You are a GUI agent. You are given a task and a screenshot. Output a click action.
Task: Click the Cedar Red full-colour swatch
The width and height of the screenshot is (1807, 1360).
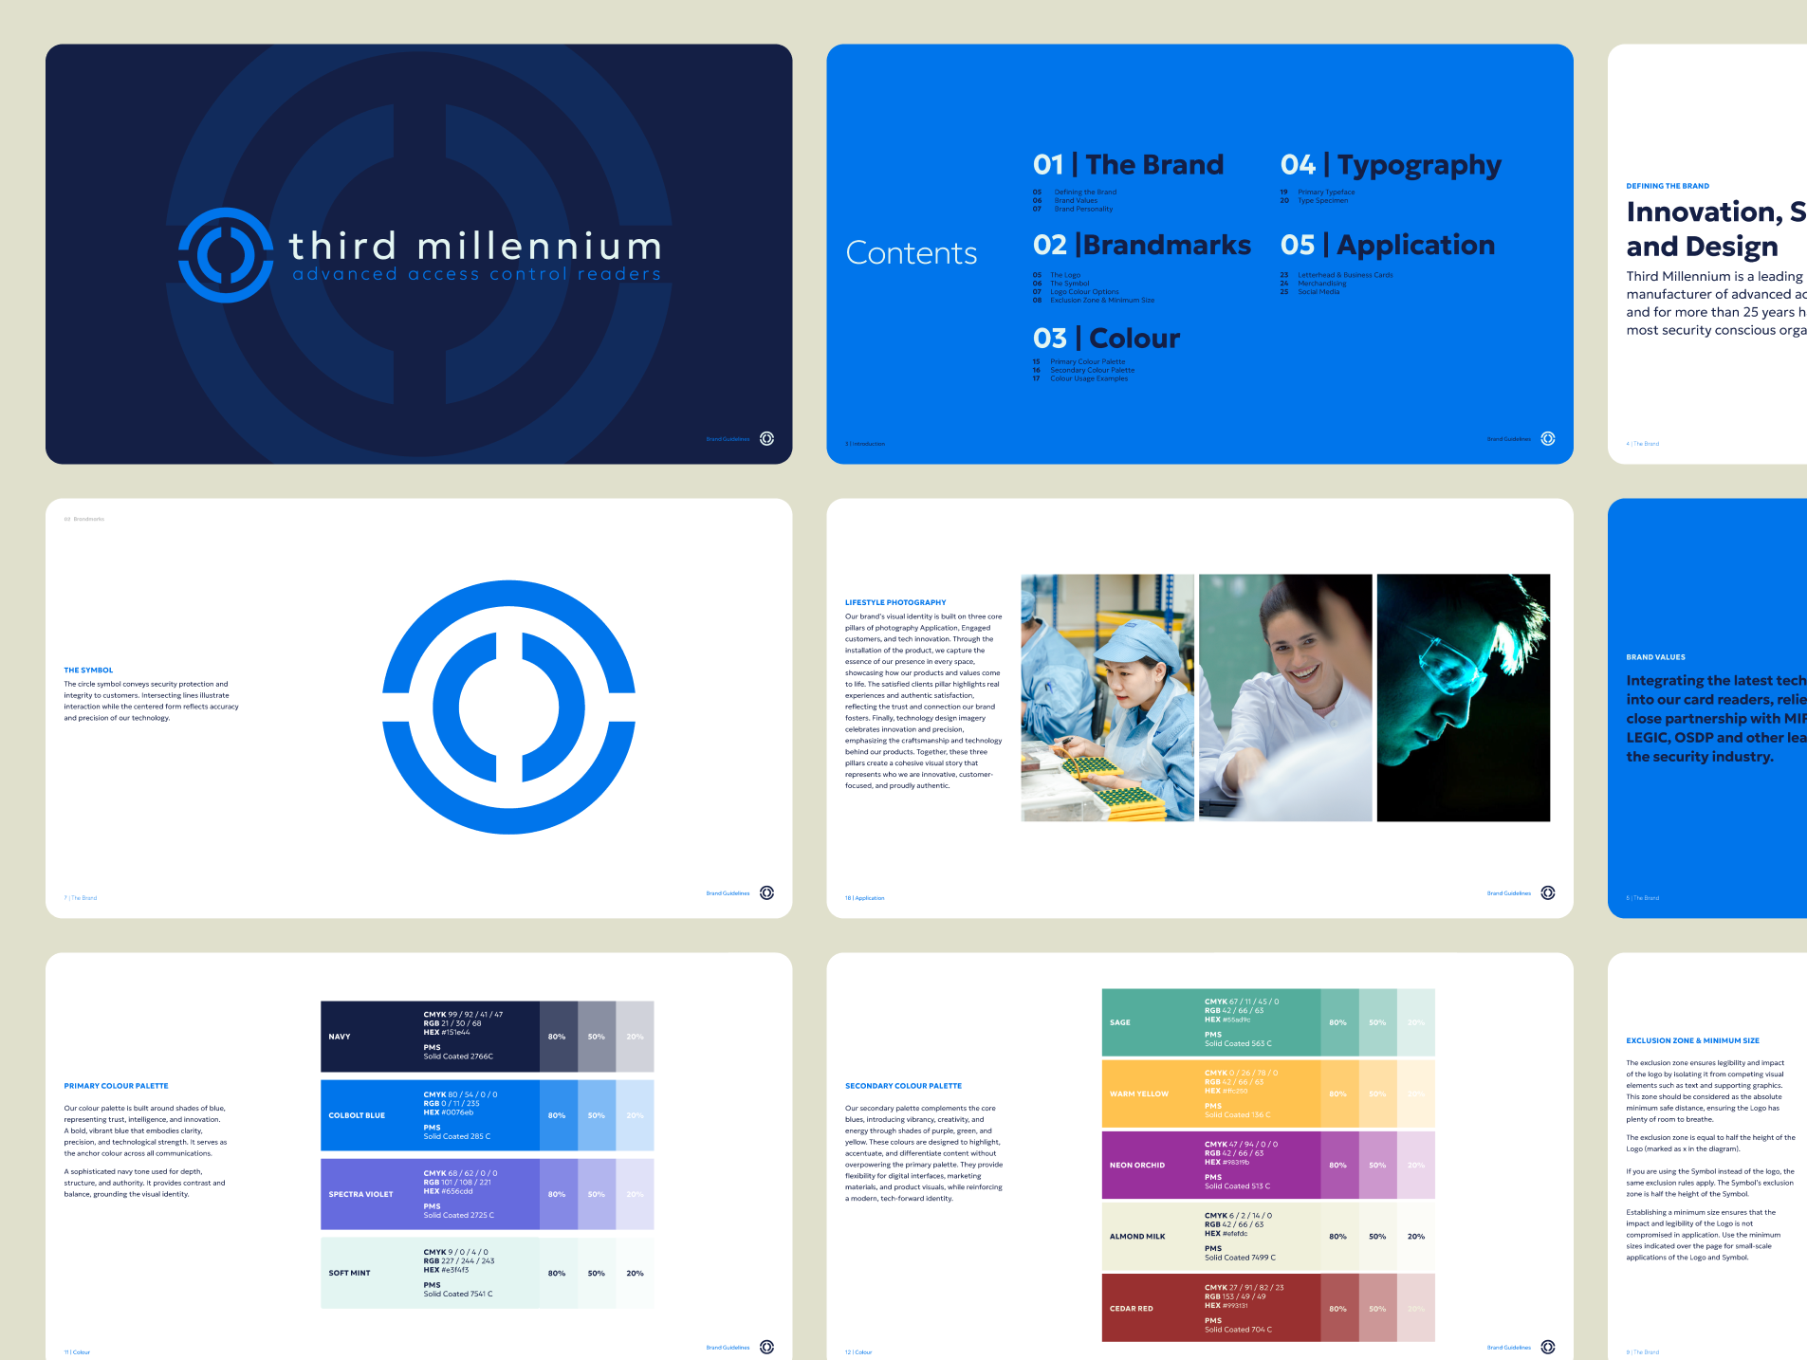point(1211,1308)
